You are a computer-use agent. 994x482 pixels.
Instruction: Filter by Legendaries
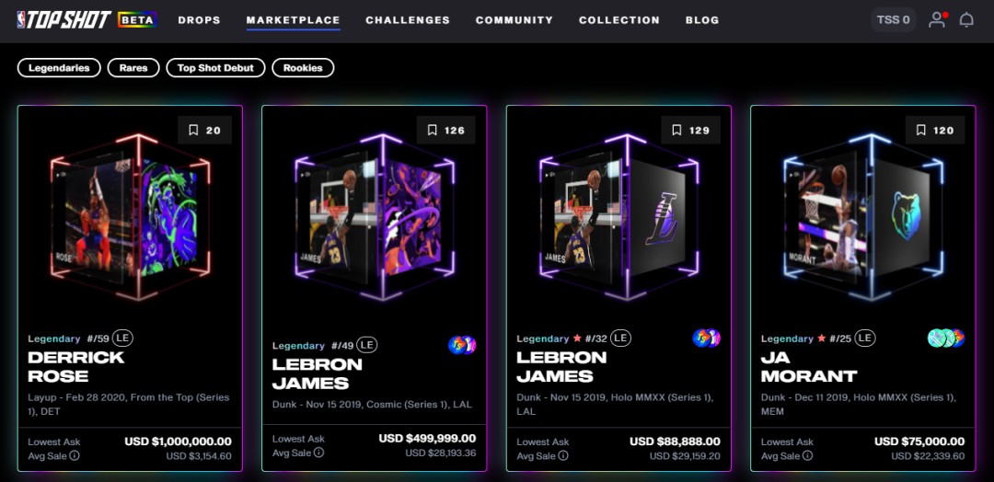(x=59, y=68)
